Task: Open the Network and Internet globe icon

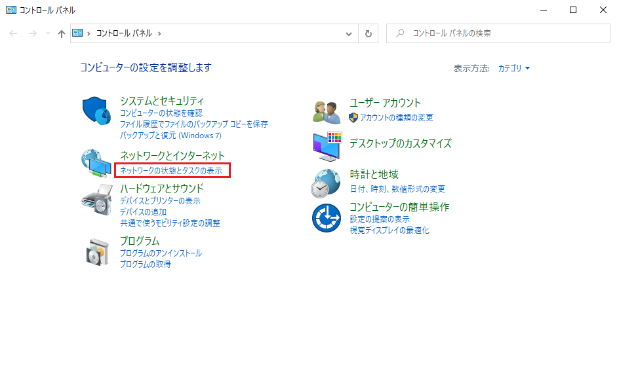Action: (x=97, y=164)
